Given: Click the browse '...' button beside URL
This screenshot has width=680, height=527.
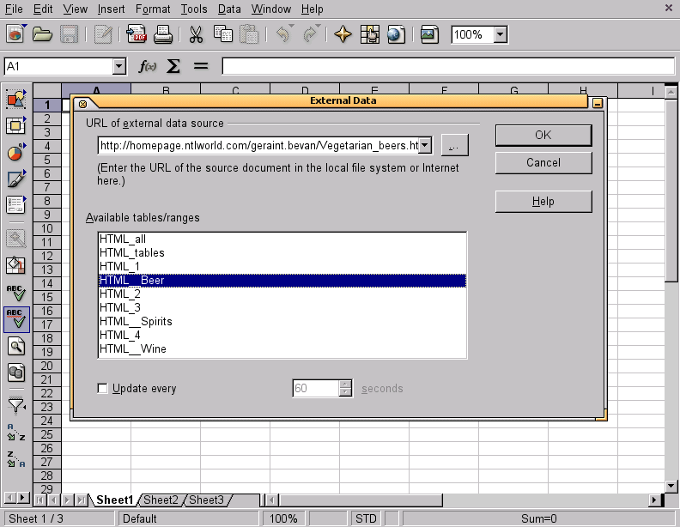Looking at the screenshot, I should 454,145.
